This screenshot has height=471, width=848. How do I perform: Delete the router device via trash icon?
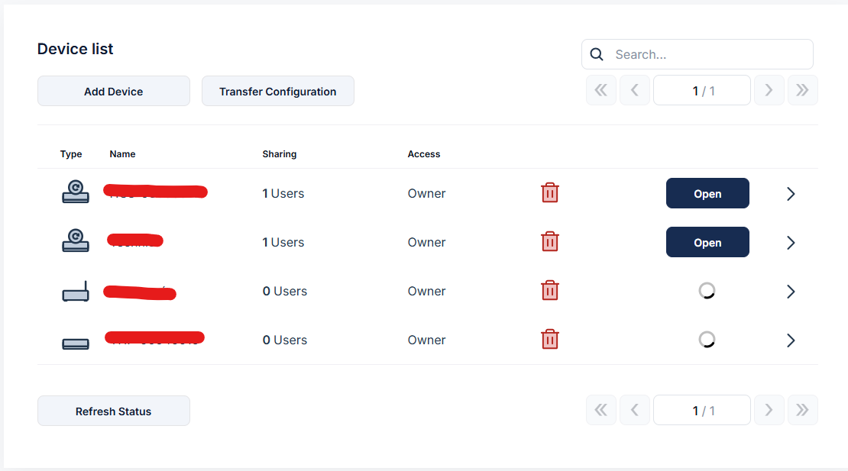pos(550,291)
